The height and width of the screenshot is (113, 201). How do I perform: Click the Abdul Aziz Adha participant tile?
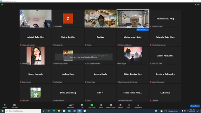tap(165, 56)
